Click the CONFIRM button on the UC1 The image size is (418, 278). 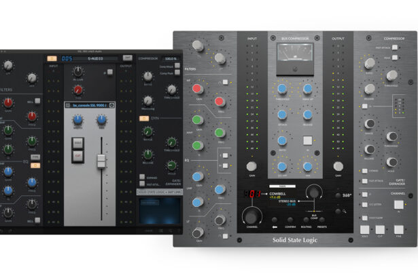point(290,220)
